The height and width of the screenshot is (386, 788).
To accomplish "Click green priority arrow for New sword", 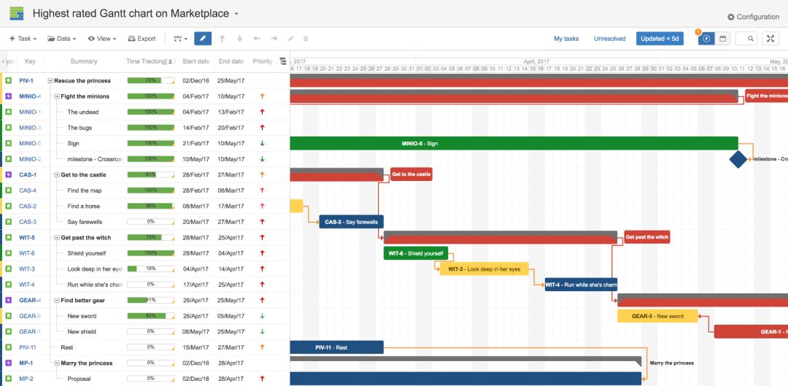I will pyautogui.click(x=263, y=316).
